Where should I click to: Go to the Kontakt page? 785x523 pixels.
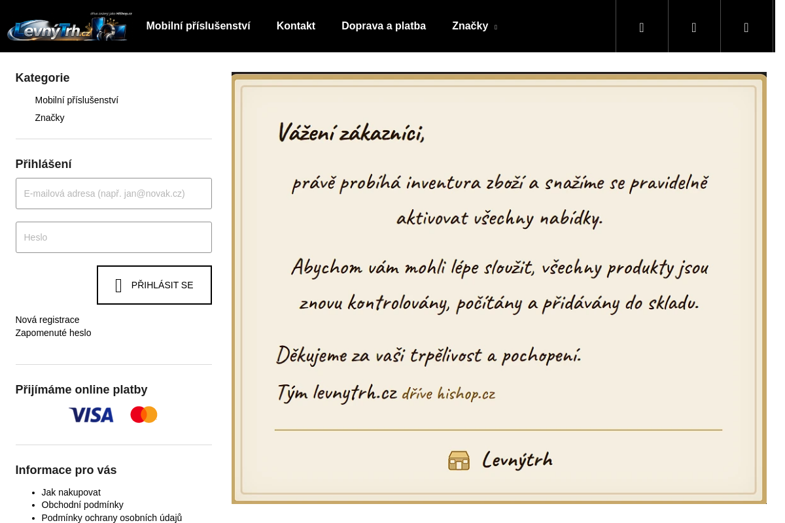(296, 26)
